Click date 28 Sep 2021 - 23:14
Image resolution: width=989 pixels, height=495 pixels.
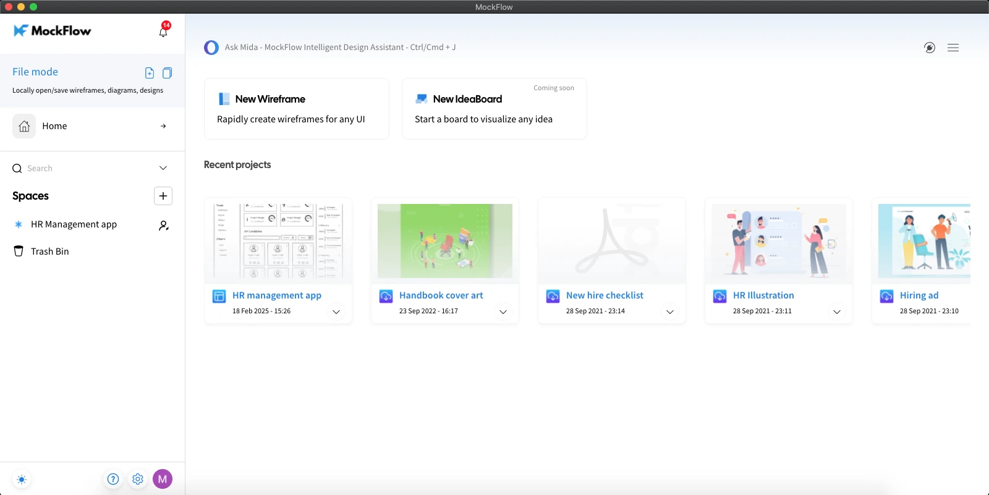595,311
